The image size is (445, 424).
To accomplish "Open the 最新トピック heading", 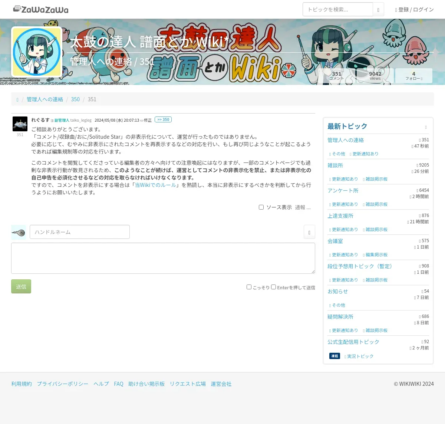I will [347, 126].
